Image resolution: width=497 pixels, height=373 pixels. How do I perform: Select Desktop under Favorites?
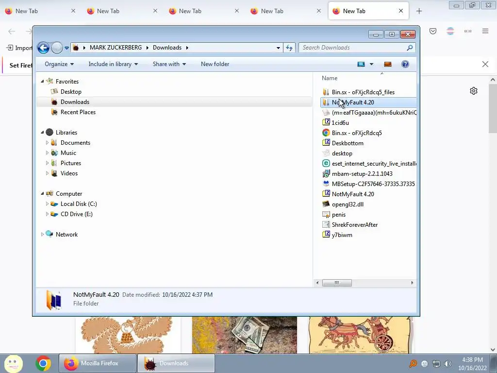tap(71, 92)
